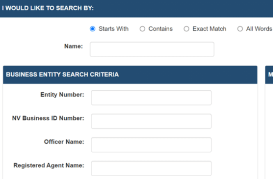Click the 'Officer Name:' label text
Screen dimensions: 273x179
click(x=64, y=142)
